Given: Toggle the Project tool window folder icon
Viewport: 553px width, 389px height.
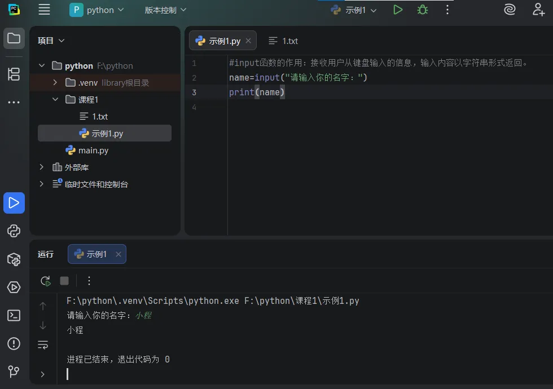Looking at the screenshot, I should pos(14,38).
